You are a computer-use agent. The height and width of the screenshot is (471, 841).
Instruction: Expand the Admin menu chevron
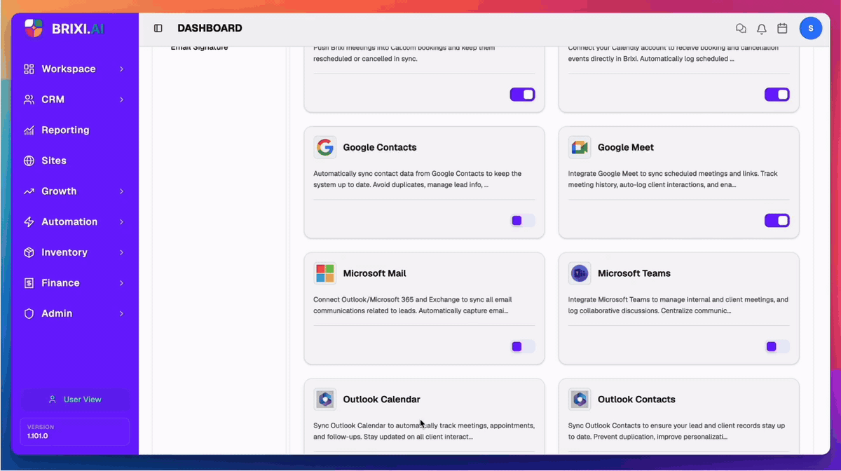[121, 314]
